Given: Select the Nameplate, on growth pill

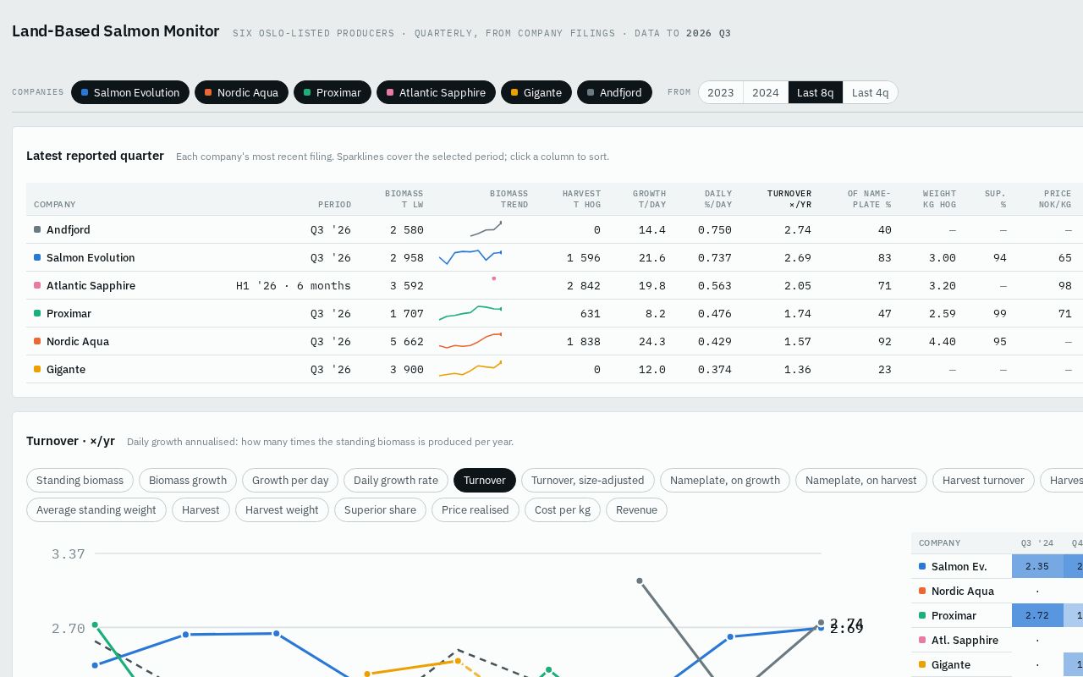Looking at the screenshot, I should [725, 480].
